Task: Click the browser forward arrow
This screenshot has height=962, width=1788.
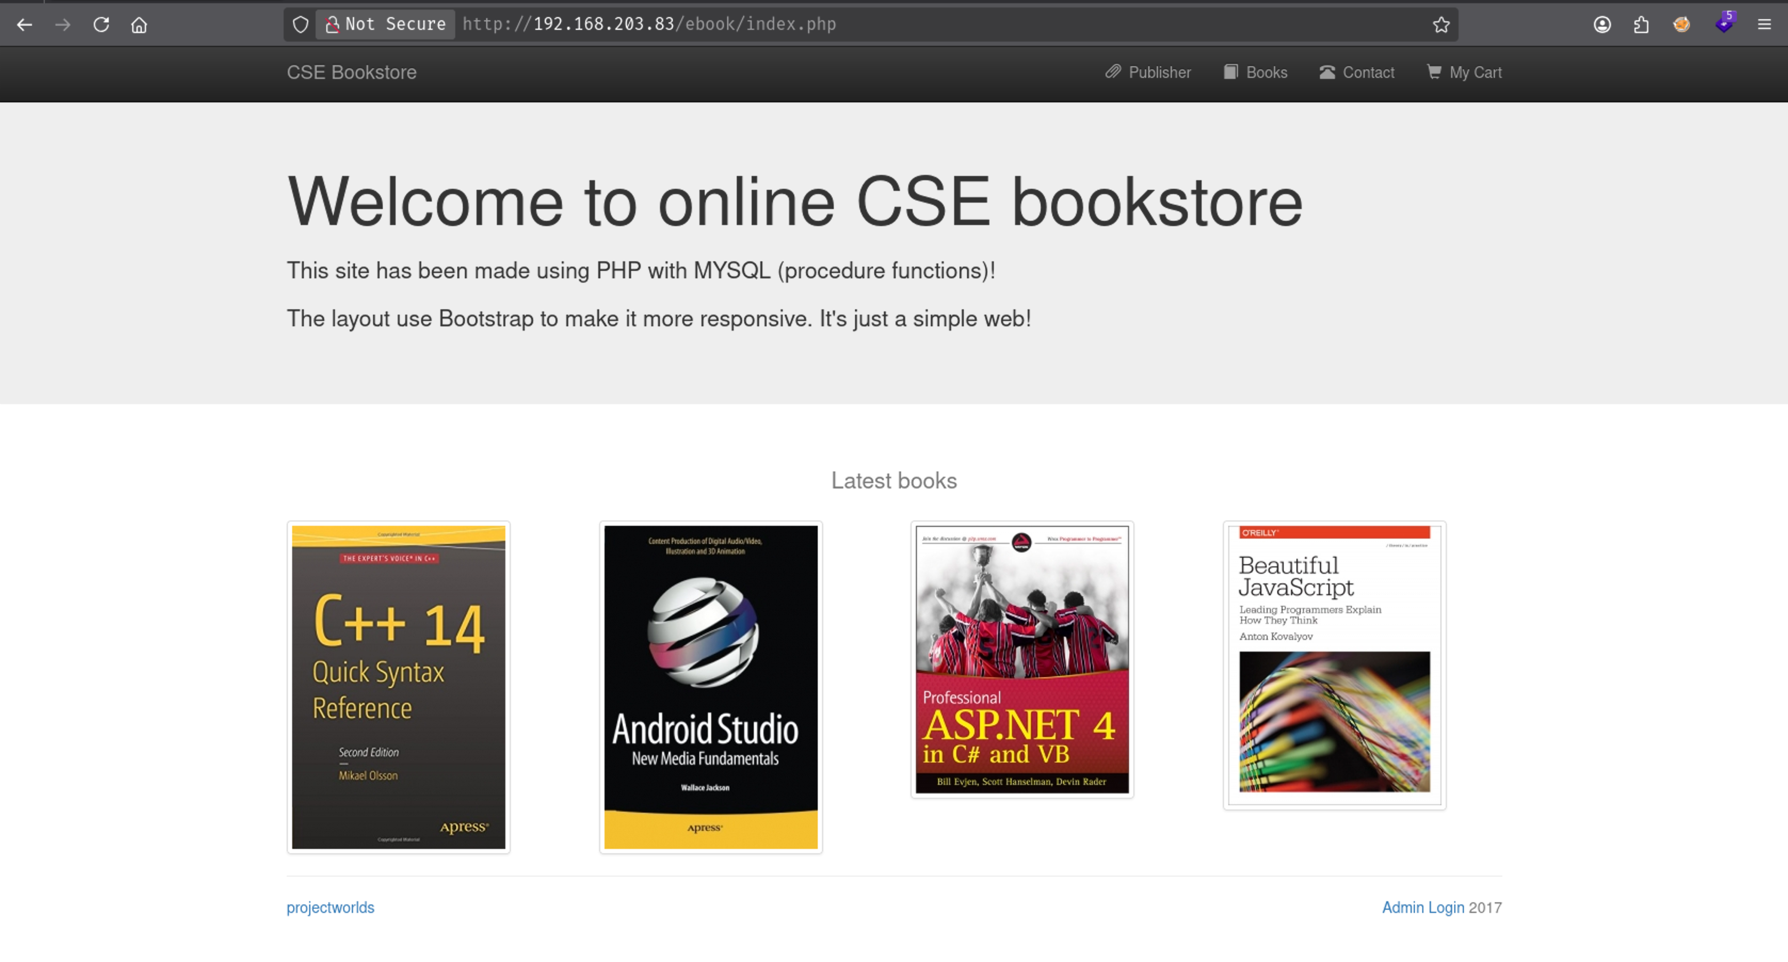Action: point(62,25)
